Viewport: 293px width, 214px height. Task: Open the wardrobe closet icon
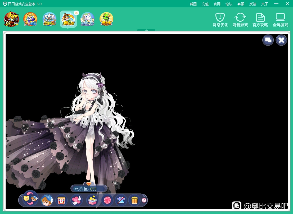coord(61,200)
